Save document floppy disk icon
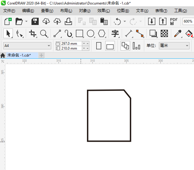The height and width of the screenshot is (170, 194). point(35,21)
